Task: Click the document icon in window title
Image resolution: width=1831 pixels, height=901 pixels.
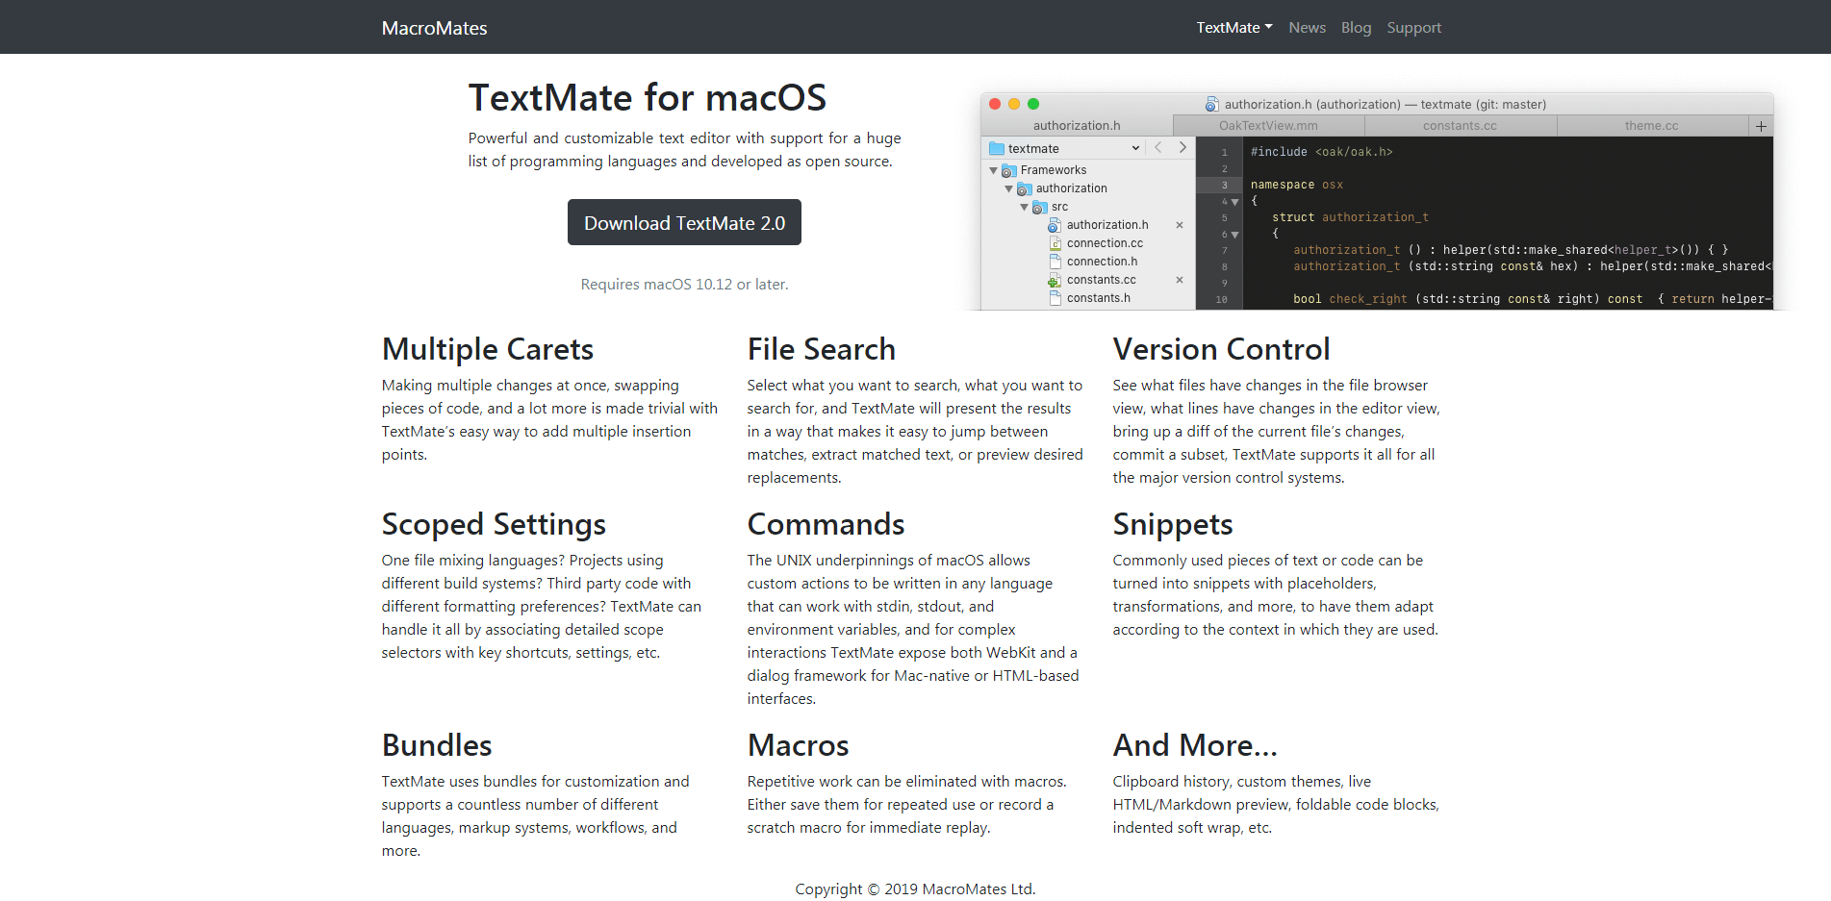Action: tap(1211, 104)
